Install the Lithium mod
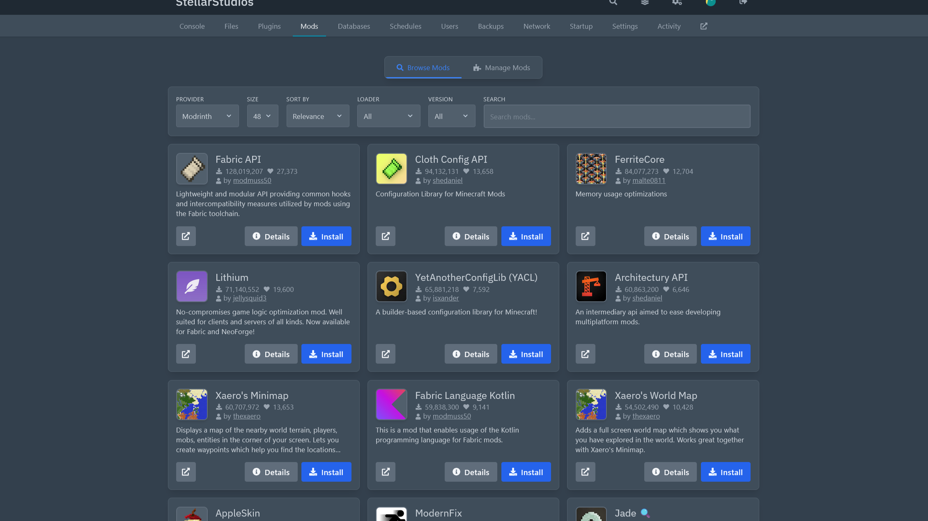Screen dimensions: 928x521 [x=326, y=354]
